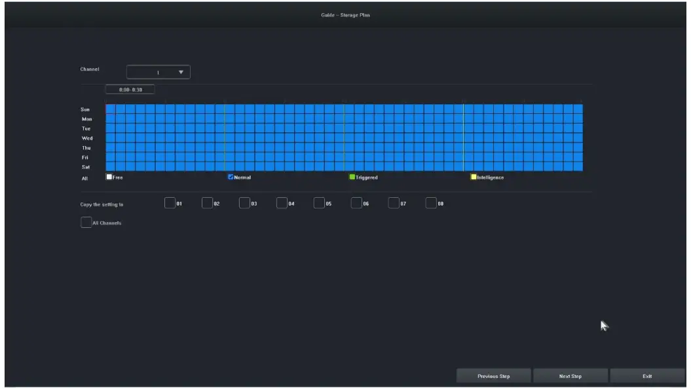
Task: Proceed with the Next Step button
Action: pyautogui.click(x=570, y=376)
